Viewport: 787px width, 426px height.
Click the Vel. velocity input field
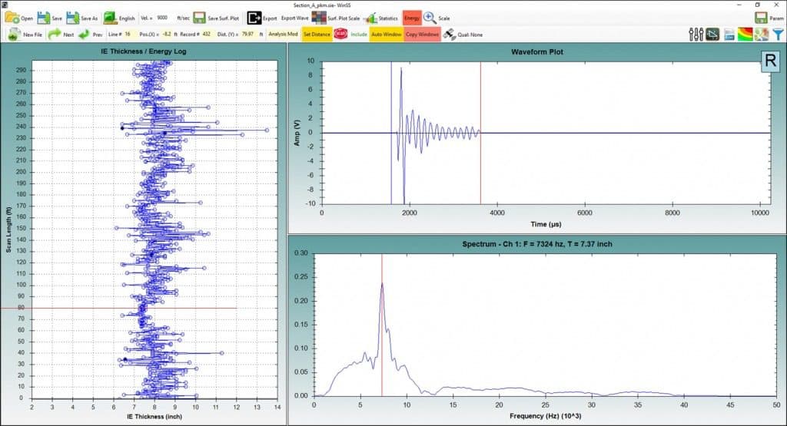pos(163,18)
